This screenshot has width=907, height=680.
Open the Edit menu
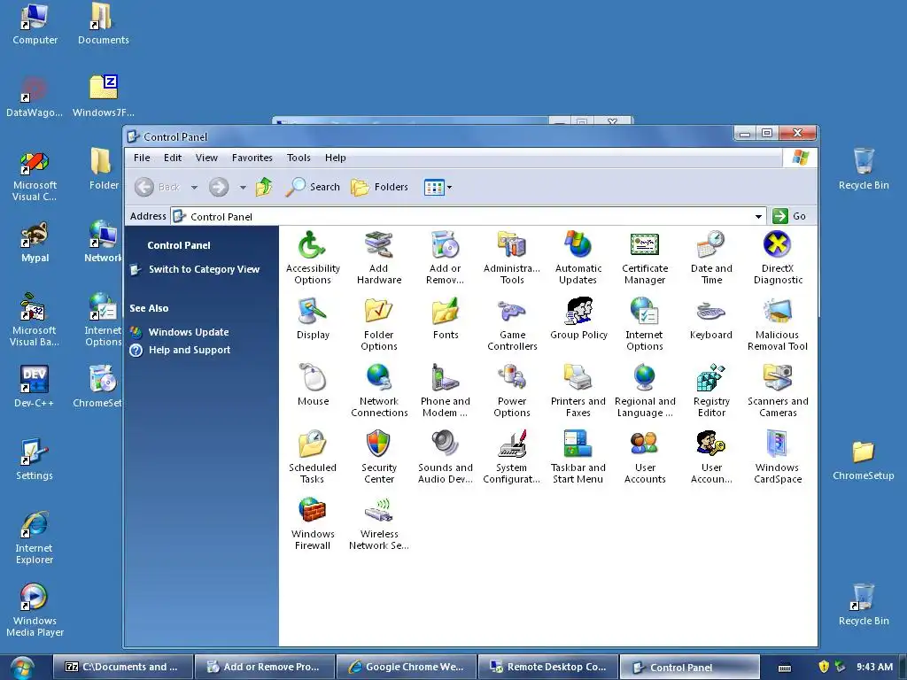click(x=173, y=158)
